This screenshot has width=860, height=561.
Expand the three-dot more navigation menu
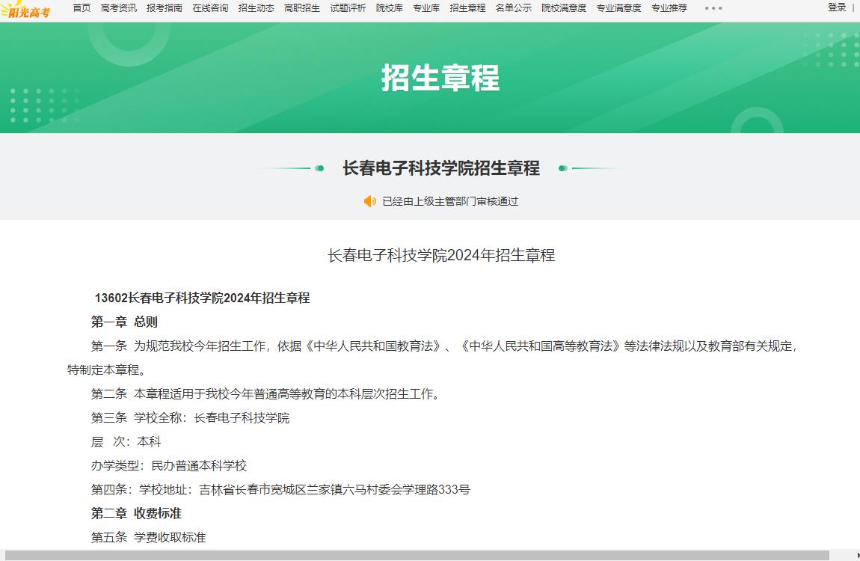click(x=713, y=8)
